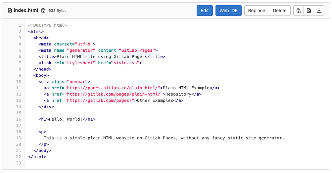This screenshot has width=332, height=173.
Task: Click the Edit button
Action: 205,11
